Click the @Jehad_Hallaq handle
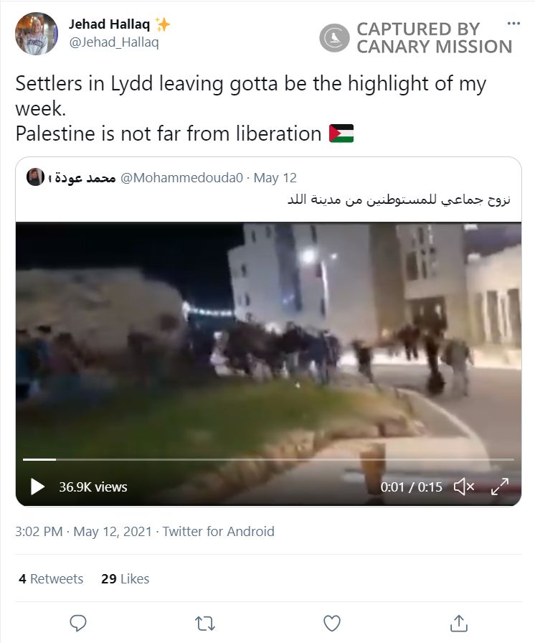The image size is (535, 643). [x=114, y=42]
